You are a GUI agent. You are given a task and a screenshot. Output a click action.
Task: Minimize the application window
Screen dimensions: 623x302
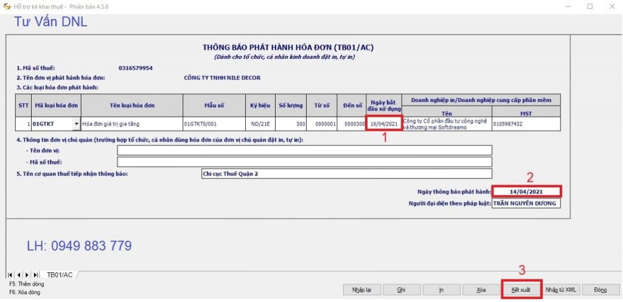(x=568, y=6)
